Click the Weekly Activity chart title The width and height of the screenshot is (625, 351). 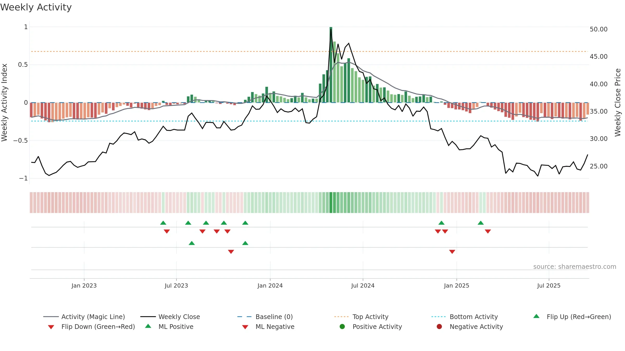tap(36, 7)
